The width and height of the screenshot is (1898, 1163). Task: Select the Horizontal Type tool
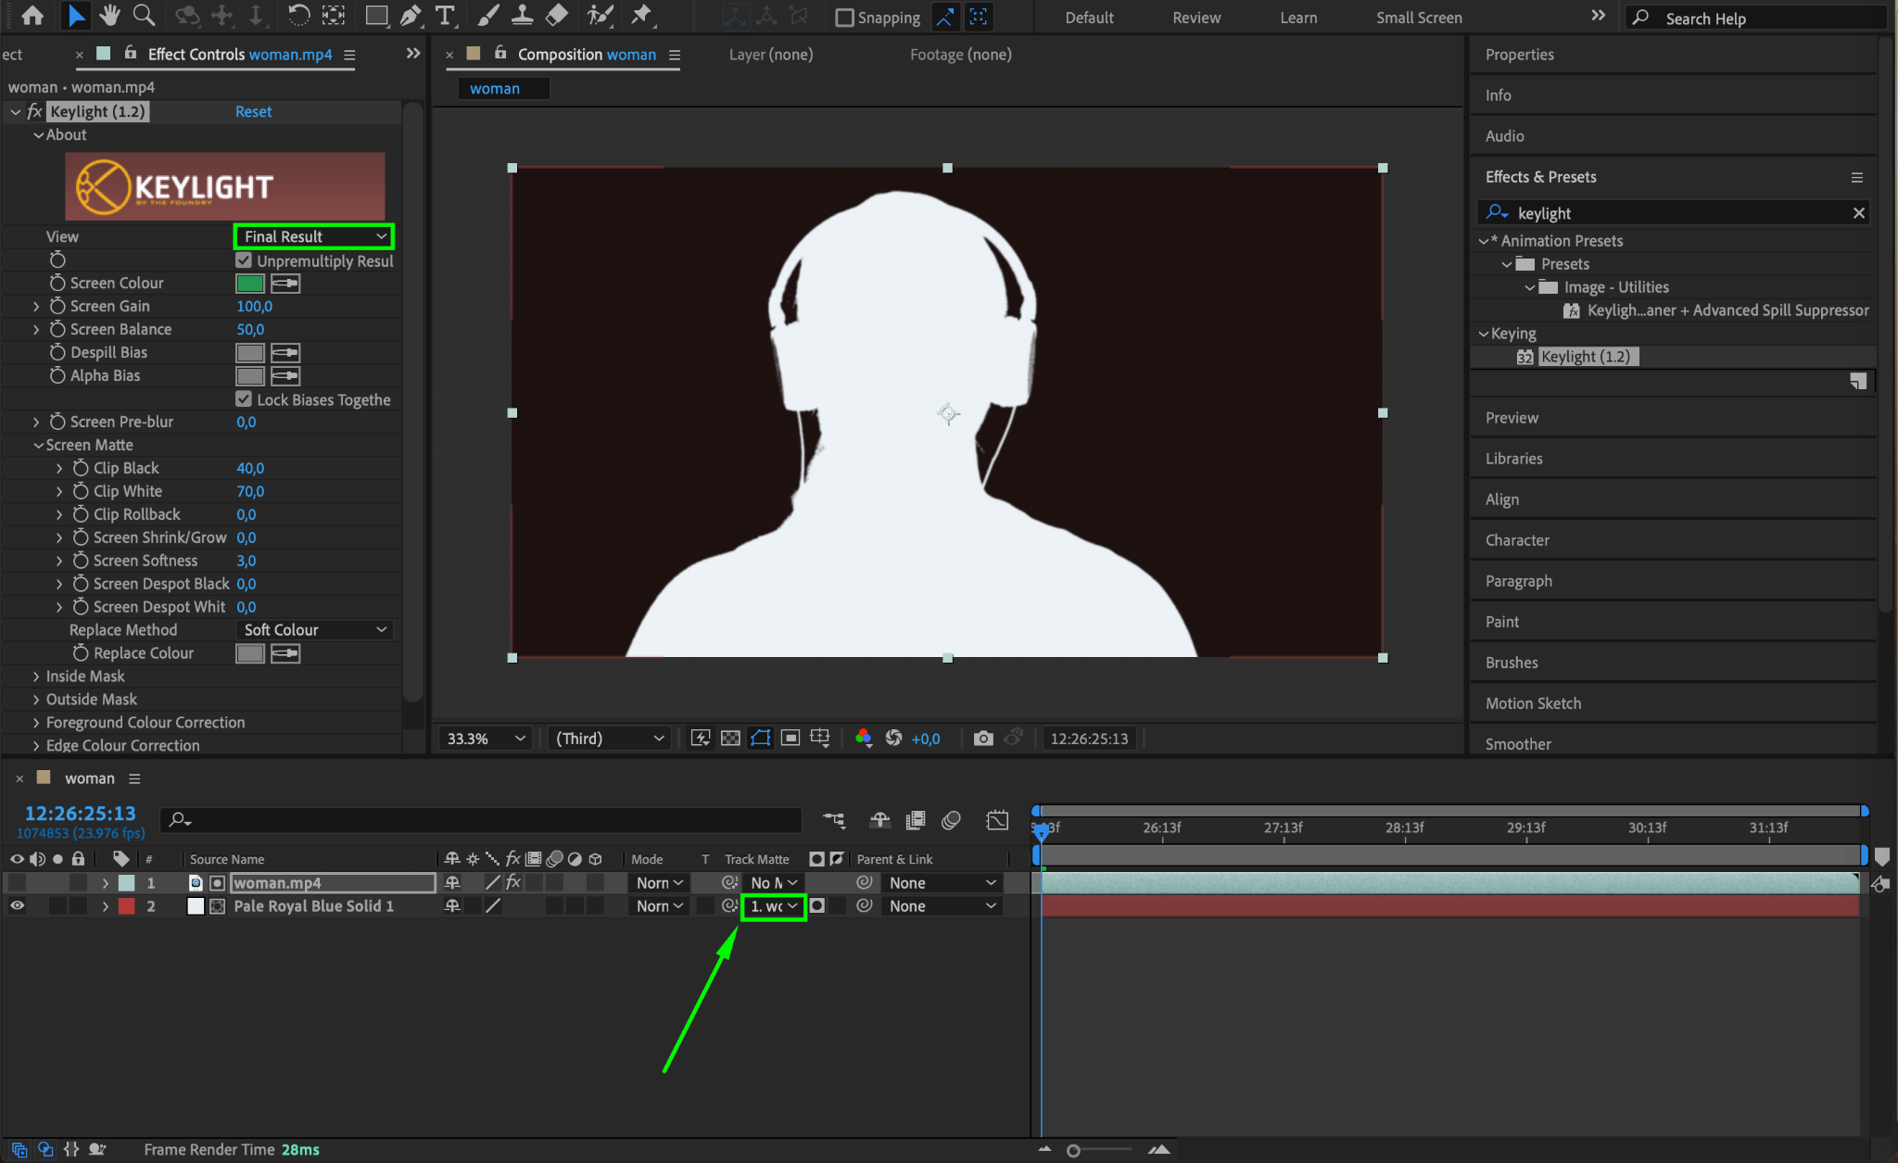445,16
